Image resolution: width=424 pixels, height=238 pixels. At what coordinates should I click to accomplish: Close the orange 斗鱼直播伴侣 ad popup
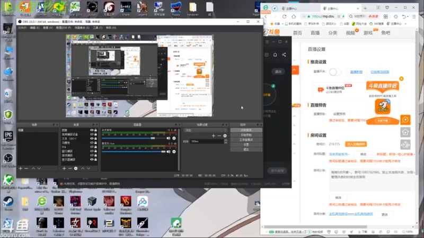(x=401, y=78)
